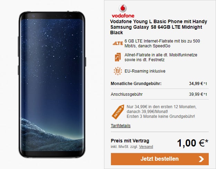Click the orange AKTION price tag icon
This screenshot has height=169, width=216.
click(118, 112)
